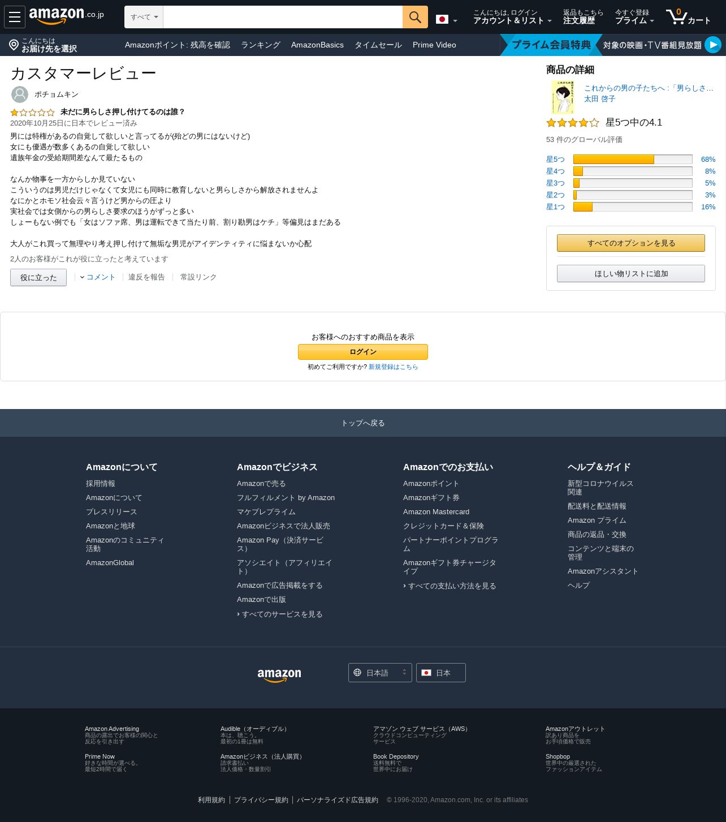This screenshot has width=726, height=822.
Task: Open the プライム dropdown menu
Action: [634, 17]
